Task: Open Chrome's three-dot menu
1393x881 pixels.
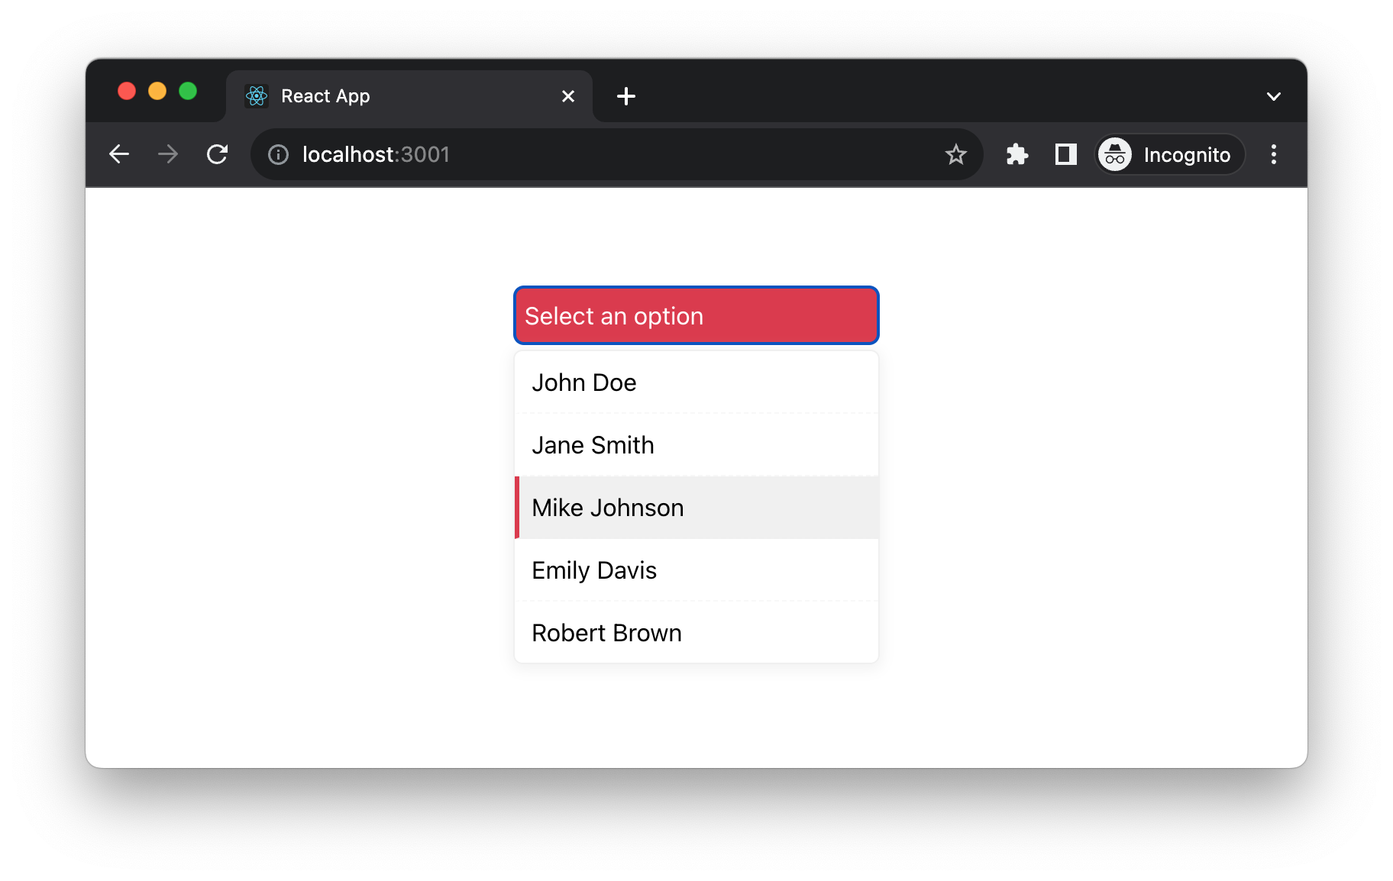Action: coord(1273,155)
